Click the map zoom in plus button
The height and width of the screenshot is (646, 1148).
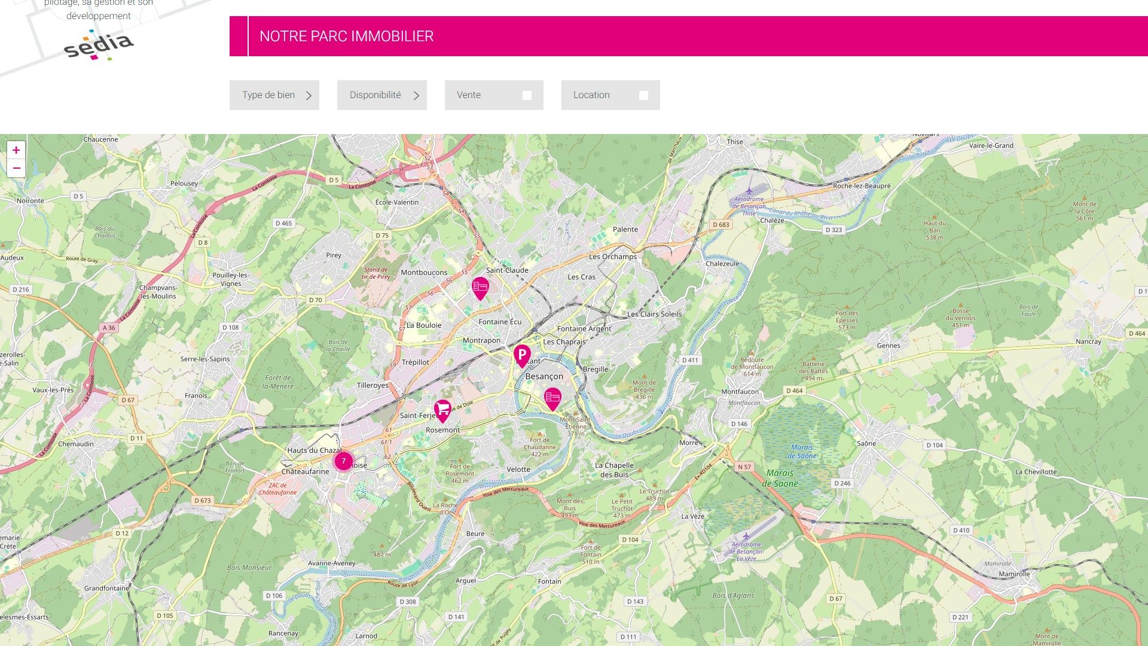(x=16, y=150)
